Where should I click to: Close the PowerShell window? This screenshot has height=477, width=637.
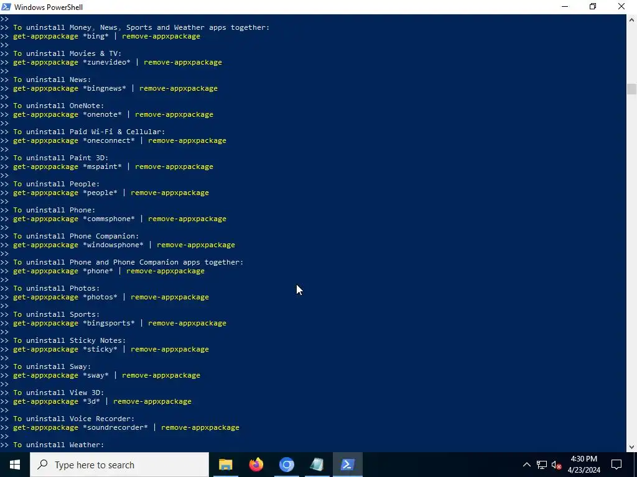[621, 7]
